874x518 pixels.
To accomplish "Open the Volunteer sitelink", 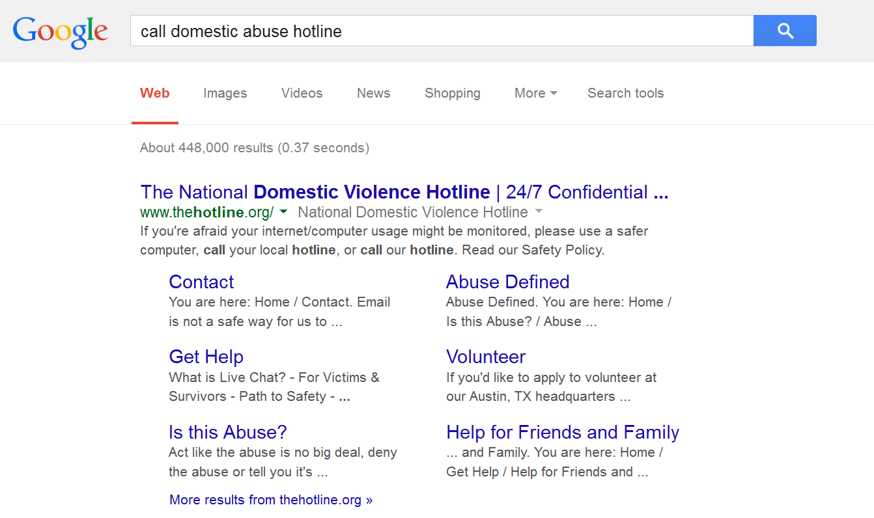I will pos(485,357).
